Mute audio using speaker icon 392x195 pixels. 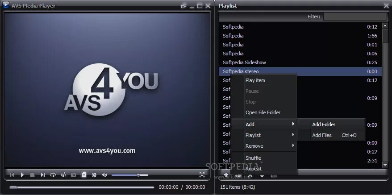coord(104,175)
